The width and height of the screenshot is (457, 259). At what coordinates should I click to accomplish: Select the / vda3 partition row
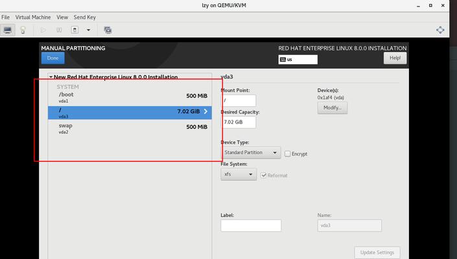tap(130, 113)
